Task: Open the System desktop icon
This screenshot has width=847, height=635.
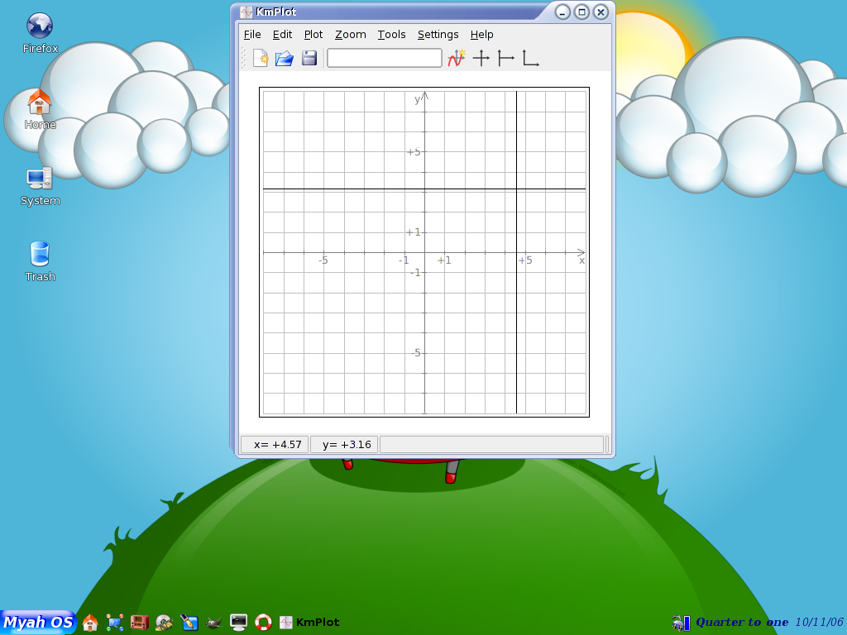Action: point(40,186)
